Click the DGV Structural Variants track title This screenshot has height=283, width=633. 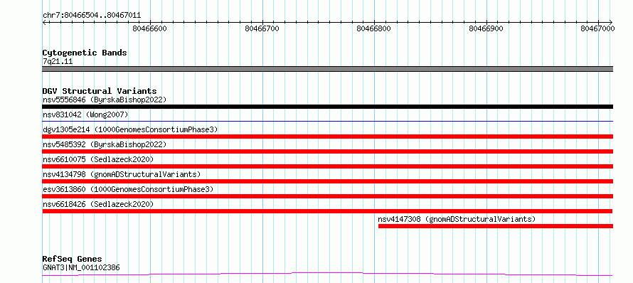click(x=100, y=91)
